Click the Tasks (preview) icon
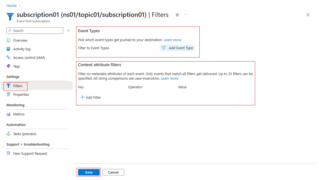 click(x=9, y=134)
